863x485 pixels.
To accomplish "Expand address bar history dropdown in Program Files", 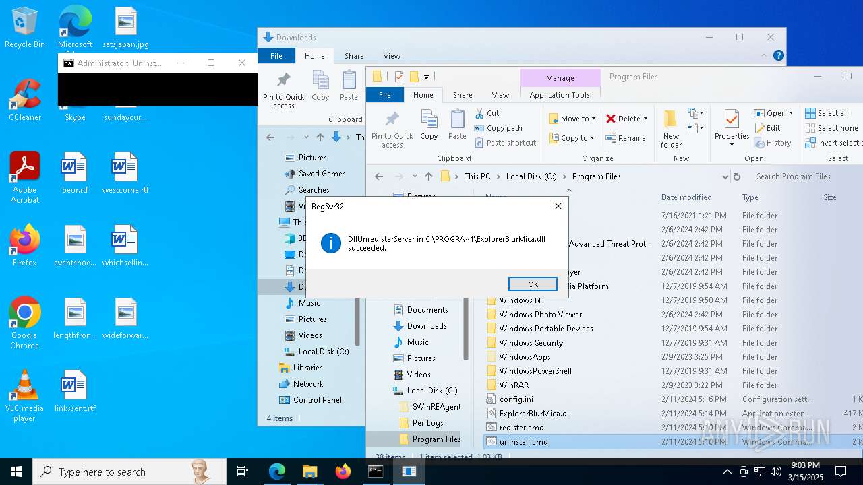I will coord(725,176).
